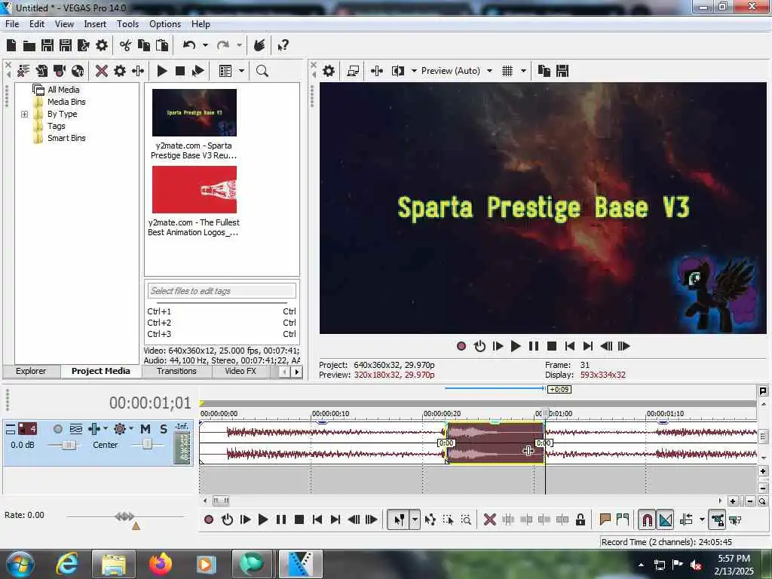772x579 pixels.
Task: Select the Smart Bins folder
Action: (x=66, y=139)
